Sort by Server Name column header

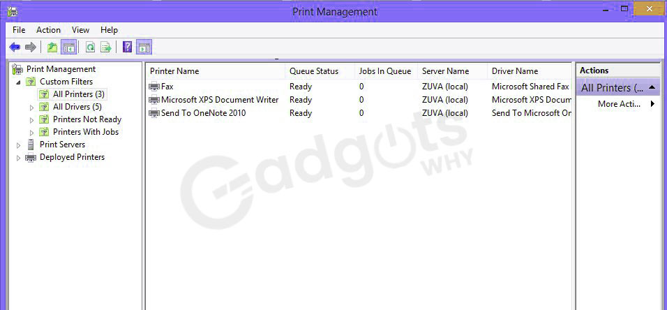(453, 71)
